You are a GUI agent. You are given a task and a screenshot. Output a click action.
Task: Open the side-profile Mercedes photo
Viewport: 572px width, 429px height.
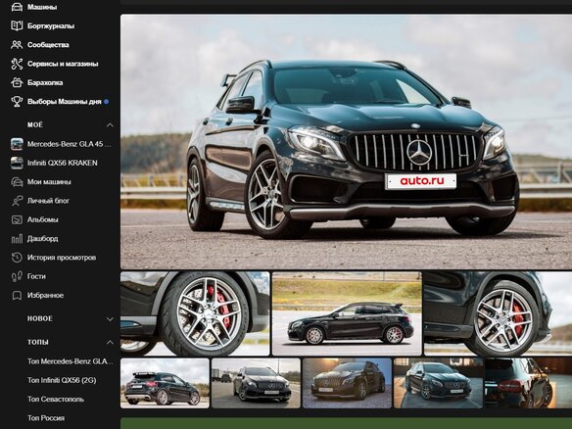(347, 313)
